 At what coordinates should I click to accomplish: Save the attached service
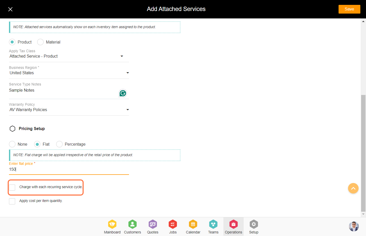pos(349,9)
